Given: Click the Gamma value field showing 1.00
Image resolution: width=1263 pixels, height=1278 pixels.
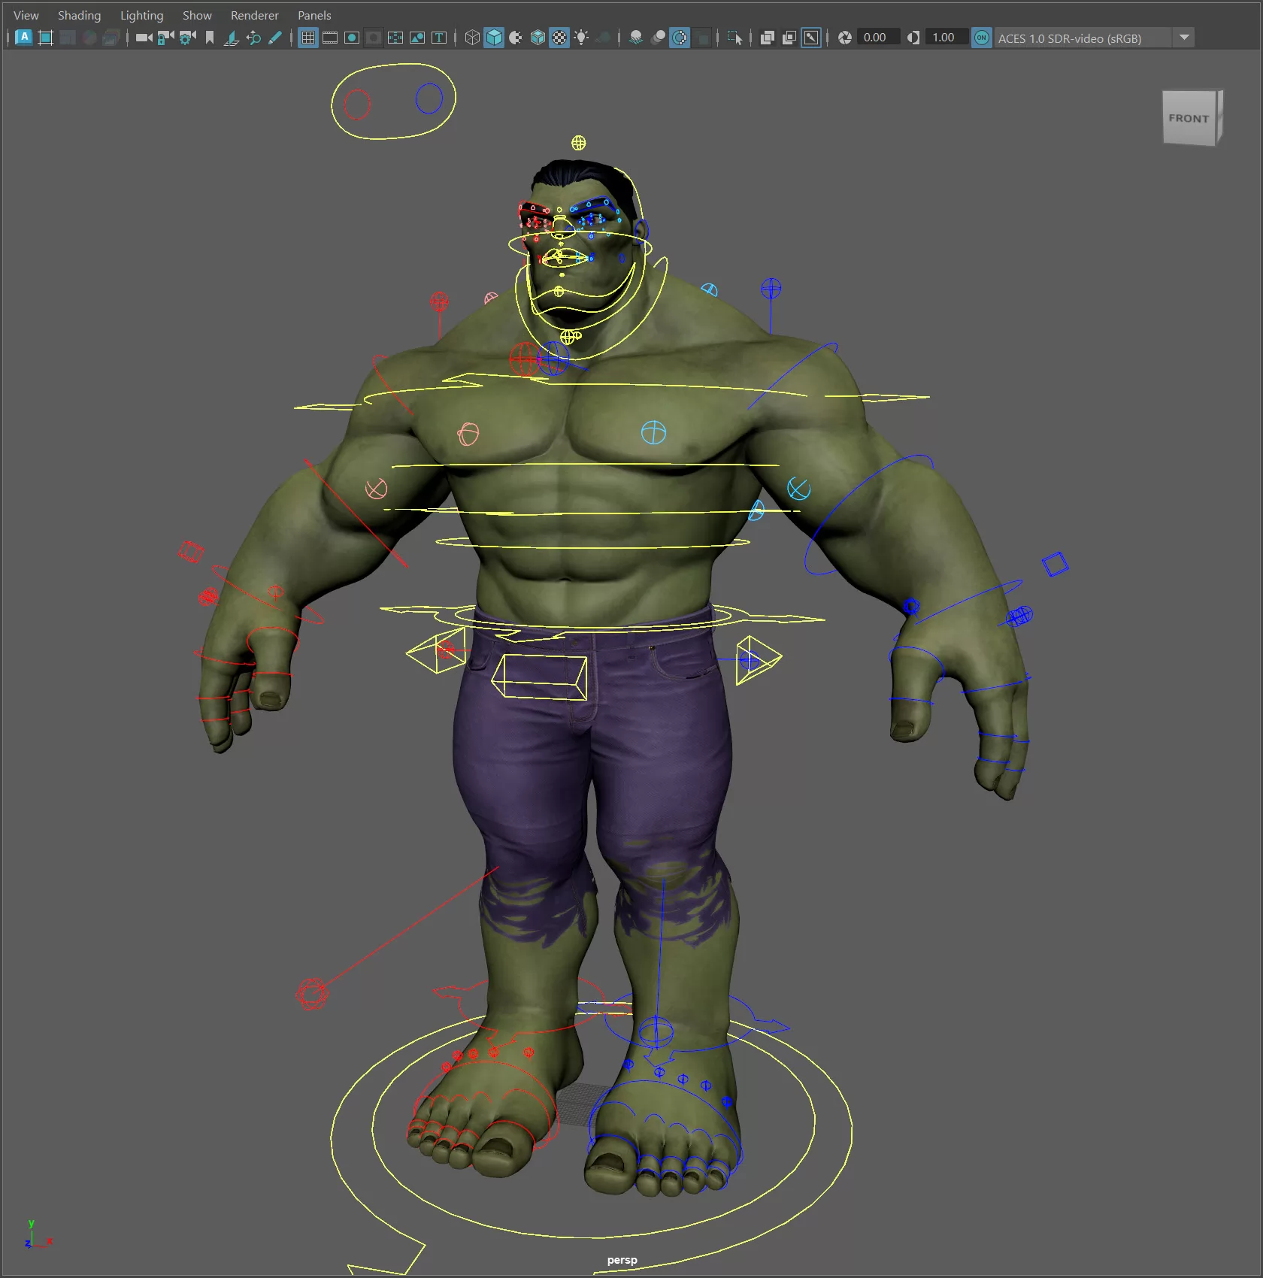Looking at the screenshot, I should pyautogui.click(x=943, y=38).
